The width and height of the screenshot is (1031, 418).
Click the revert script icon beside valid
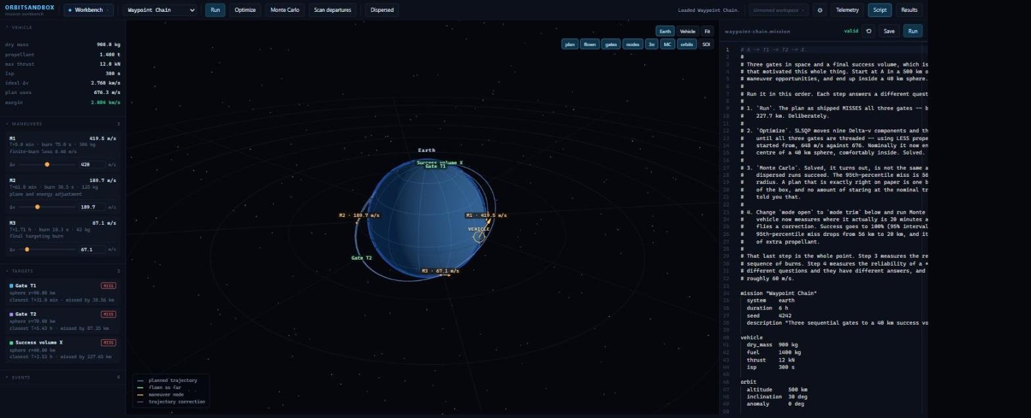[869, 31]
